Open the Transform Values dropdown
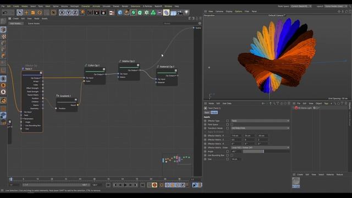This screenshot has width=352, height=198. coord(260,128)
